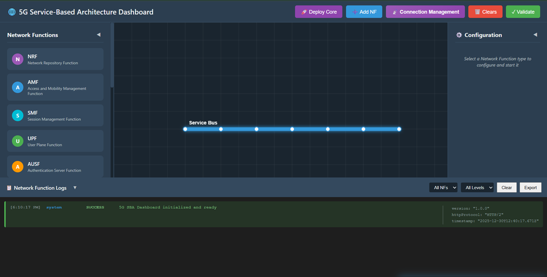Click the blue AMF circle icon
Screen dimensions: 547x277
point(18,87)
